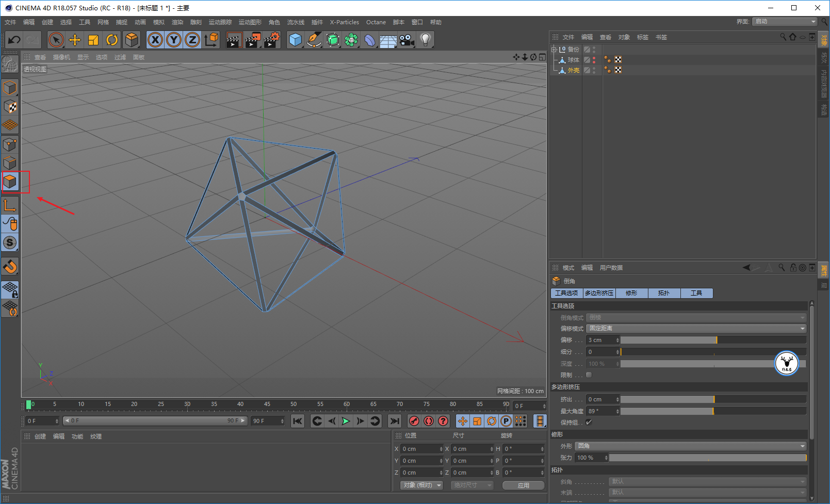830x504 pixels.
Task: Go to the end of animation
Action: (395, 421)
